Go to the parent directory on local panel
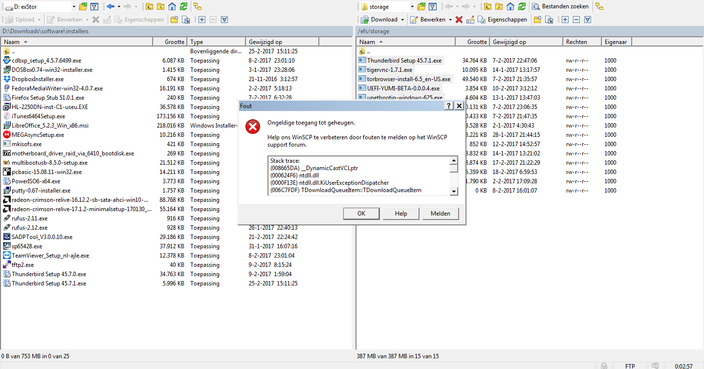The width and height of the screenshot is (704, 369). 148,6
